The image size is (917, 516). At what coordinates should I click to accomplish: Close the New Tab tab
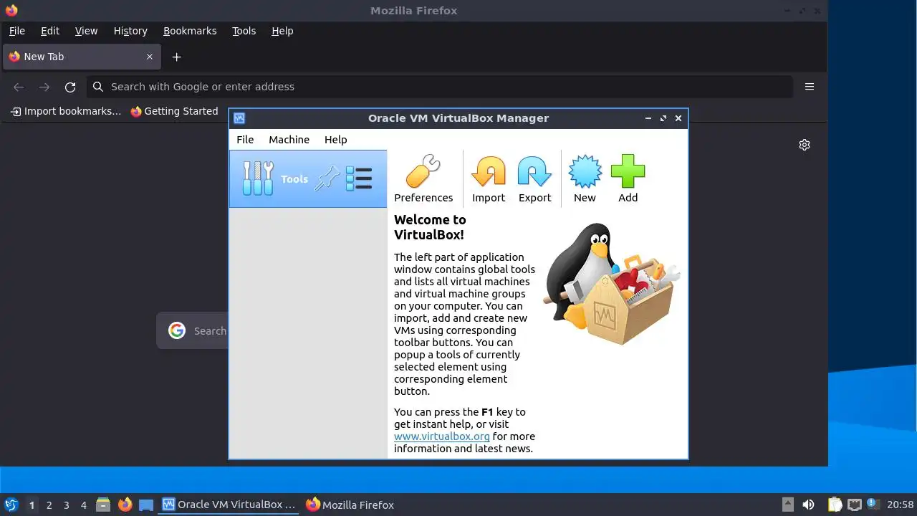click(x=150, y=57)
